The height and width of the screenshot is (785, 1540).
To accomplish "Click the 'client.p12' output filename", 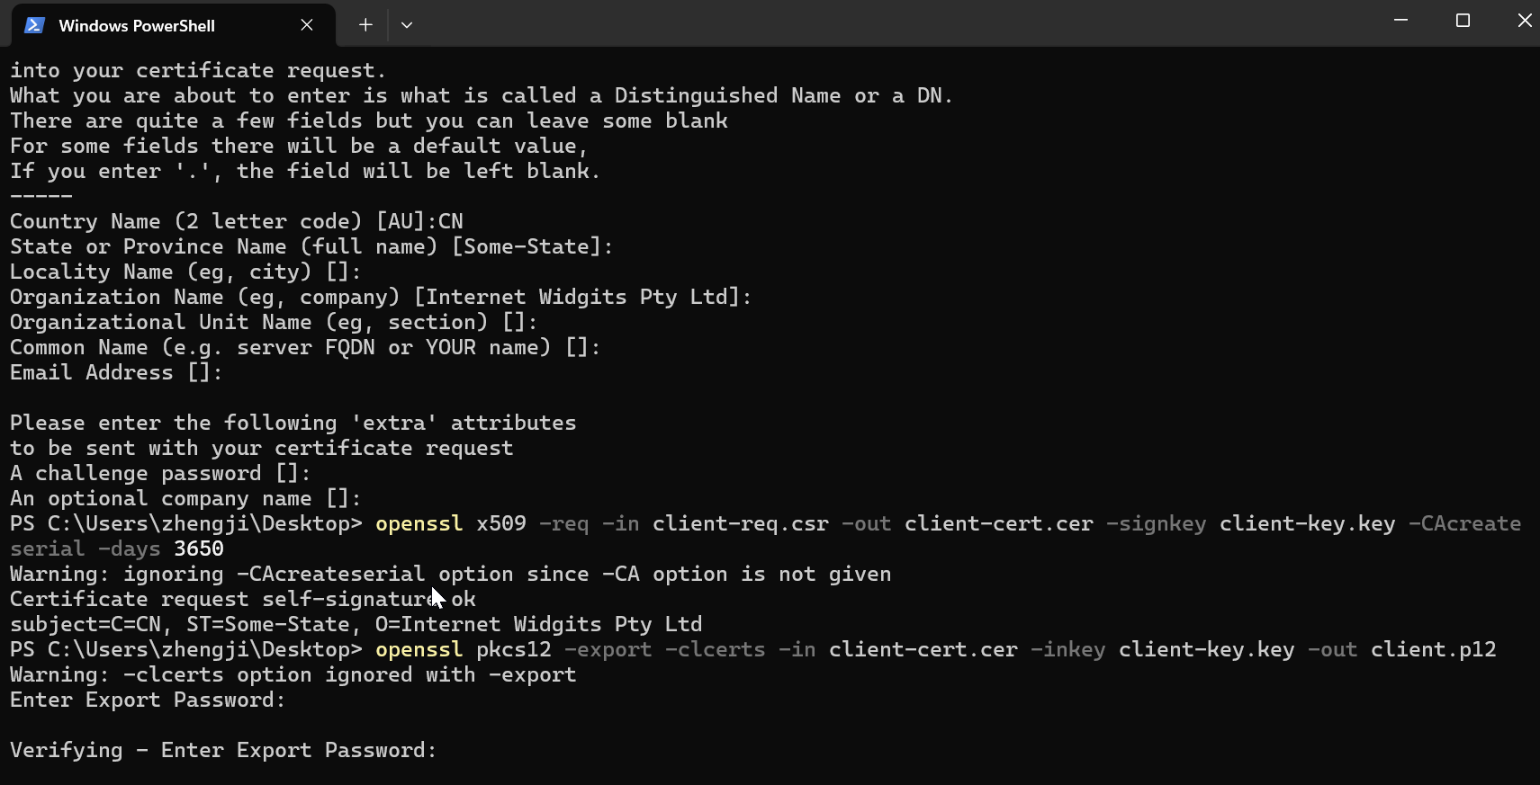I will [x=1433, y=649].
